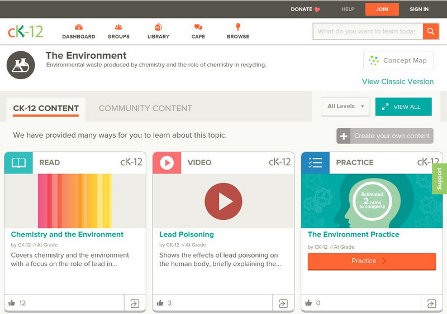
Task: Click View Classic Version link
Action: (398, 81)
